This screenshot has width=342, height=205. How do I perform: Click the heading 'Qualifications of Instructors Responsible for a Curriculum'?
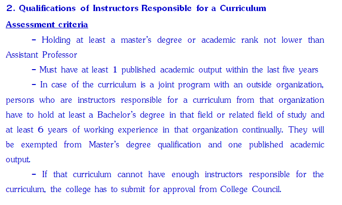[142, 8]
